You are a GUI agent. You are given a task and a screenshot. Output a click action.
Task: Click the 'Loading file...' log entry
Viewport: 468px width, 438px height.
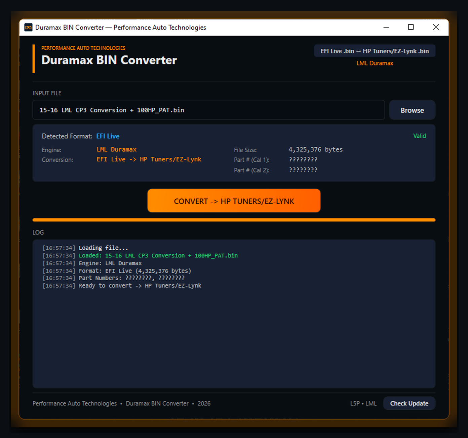pos(85,248)
